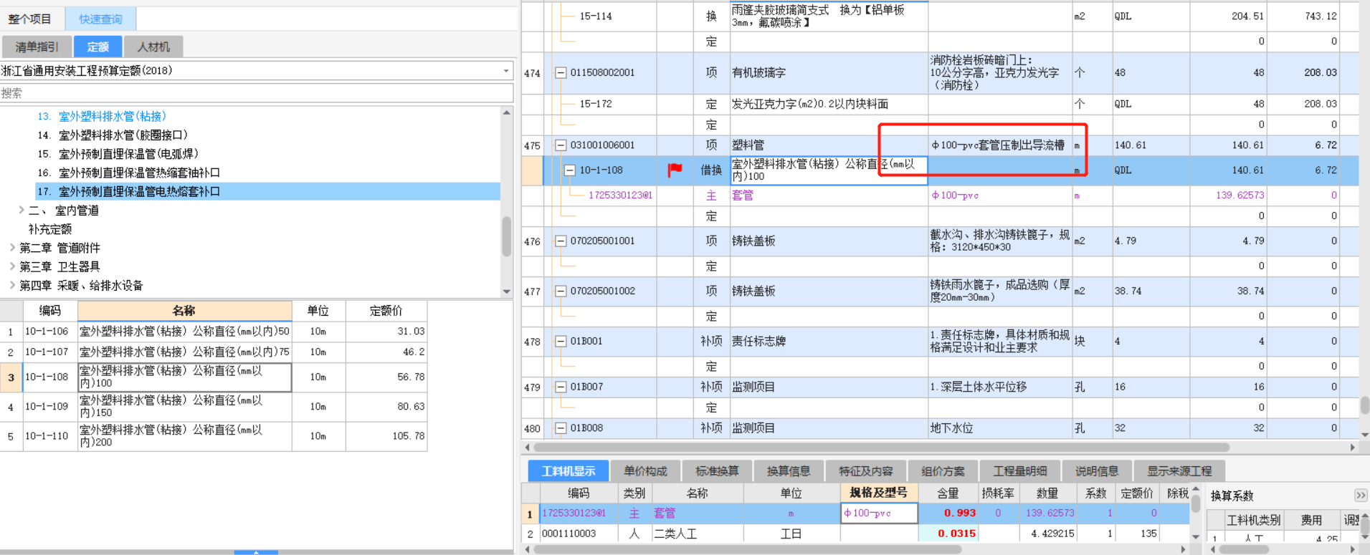Open the 换算信息 tab
Image resolution: width=1370 pixels, height=555 pixels.
click(789, 470)
